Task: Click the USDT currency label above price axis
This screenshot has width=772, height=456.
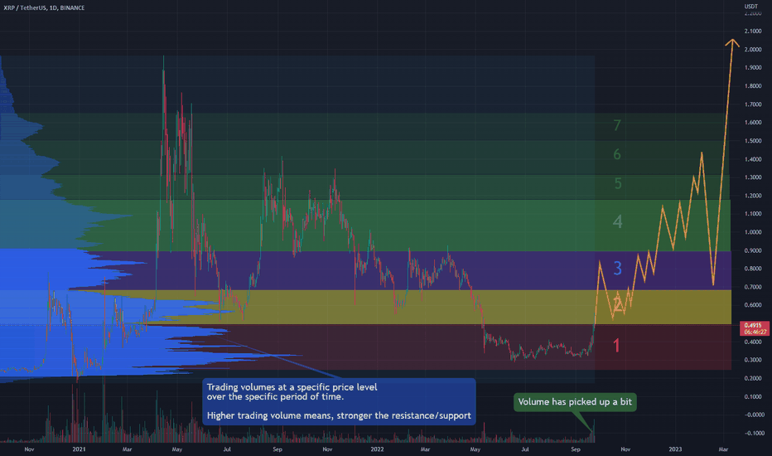Action: [x=750, y=7]
